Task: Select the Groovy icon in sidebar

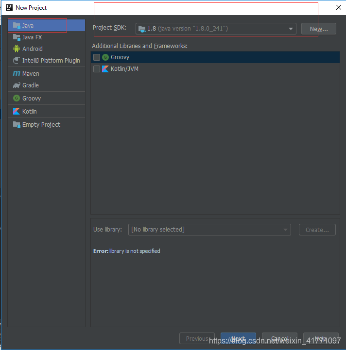Action: pyautogui.click(x=17, y=98)
